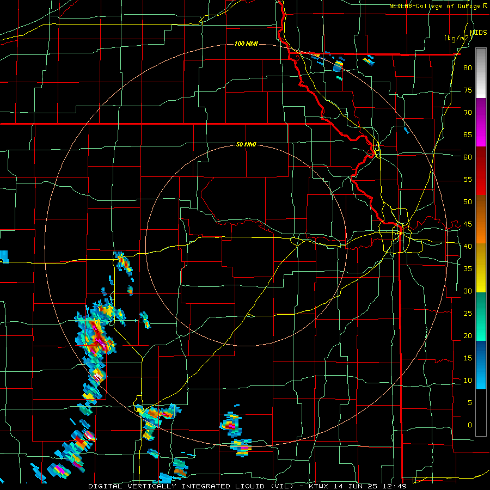Screen dimensions: 490x490
Task: Click the black bottom segment of the VIL scale
Action: [x=481, y=413]
